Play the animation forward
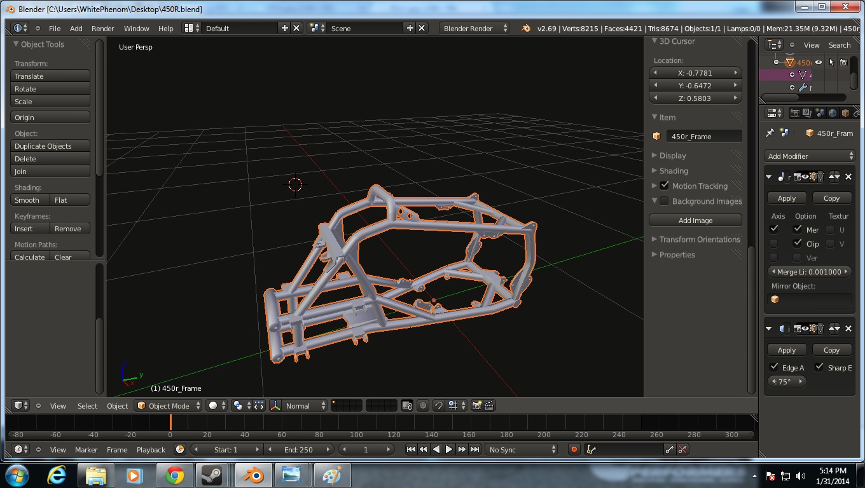 pos(449,449)
